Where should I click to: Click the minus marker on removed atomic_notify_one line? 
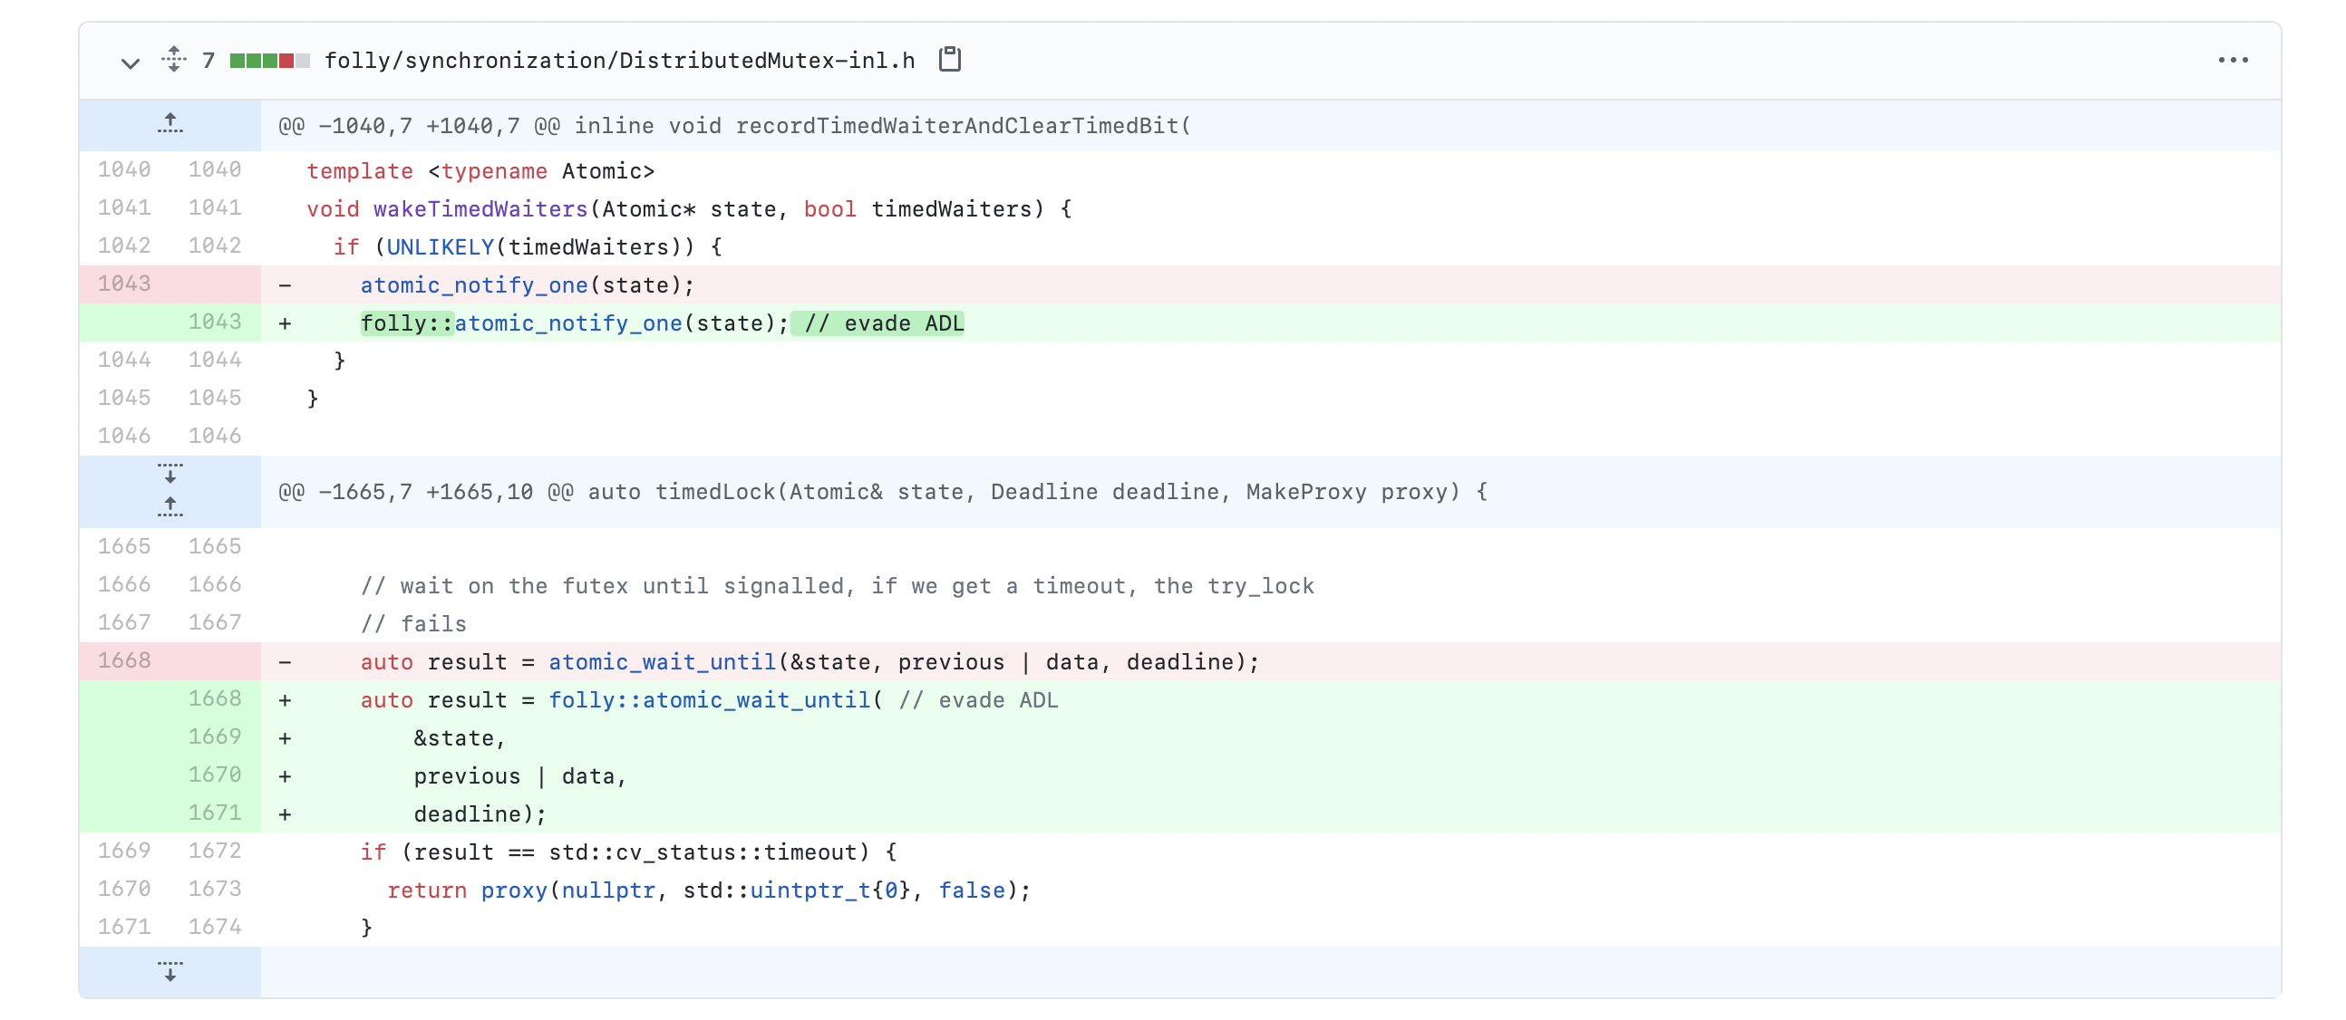coord(285,284)
